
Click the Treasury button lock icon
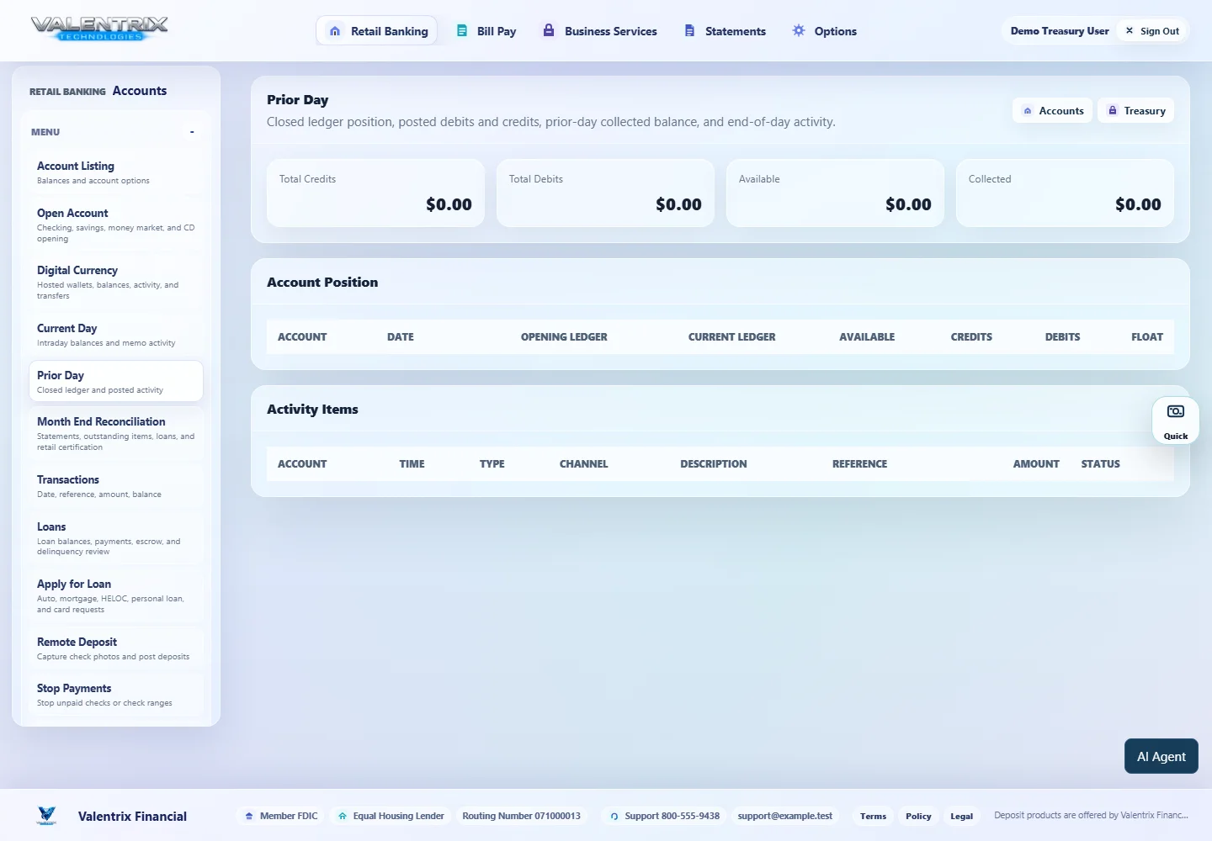tap(1113, 110)
